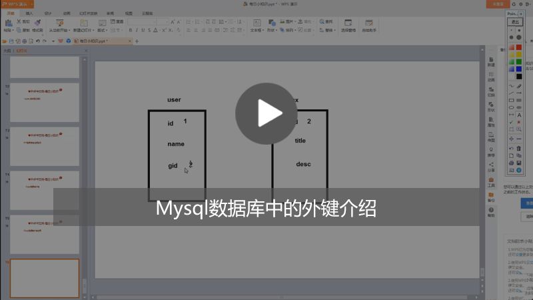The width and height of the screenshot is (533, 300).
Task: Switch to the Animation ribbon tab
Action: (67, 13)
